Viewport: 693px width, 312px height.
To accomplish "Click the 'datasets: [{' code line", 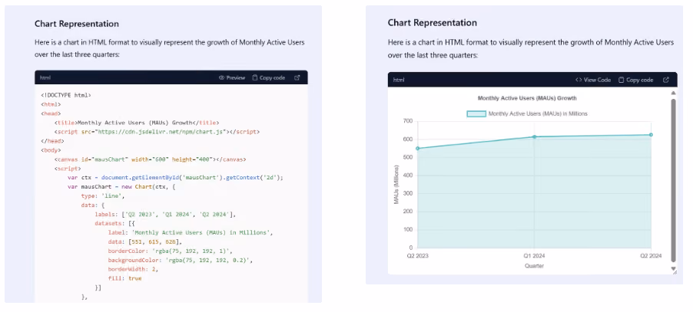I will [x=114, y=223].
